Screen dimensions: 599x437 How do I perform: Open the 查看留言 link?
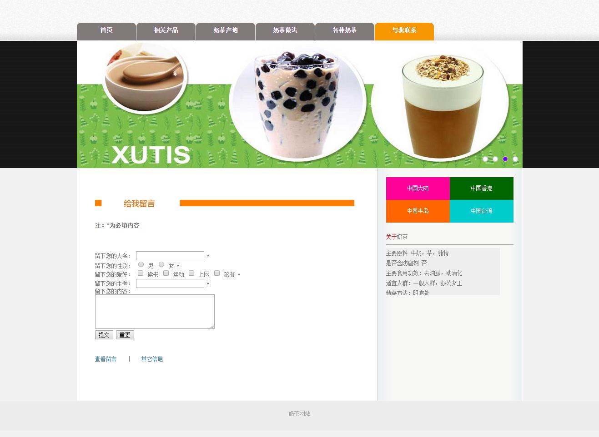tap(106, 359)
